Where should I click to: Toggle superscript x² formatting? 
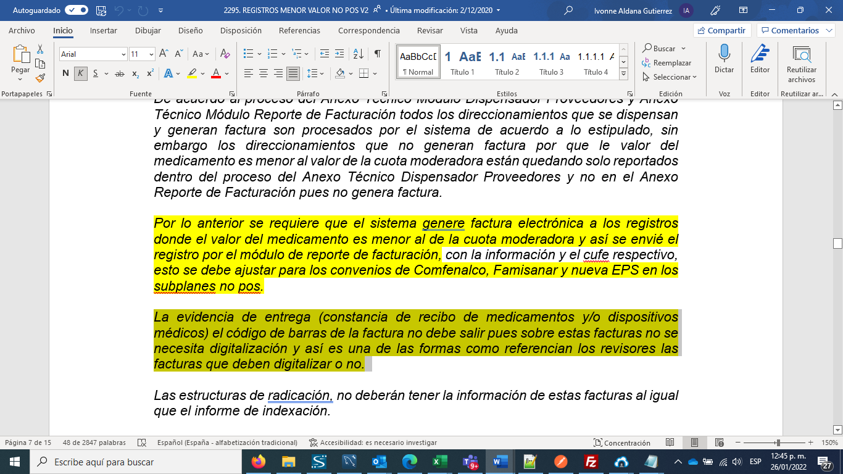[150, 73]
